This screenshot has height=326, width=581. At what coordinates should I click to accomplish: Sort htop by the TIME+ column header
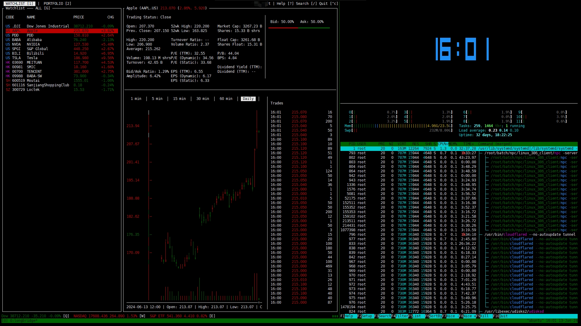(469, 144)
